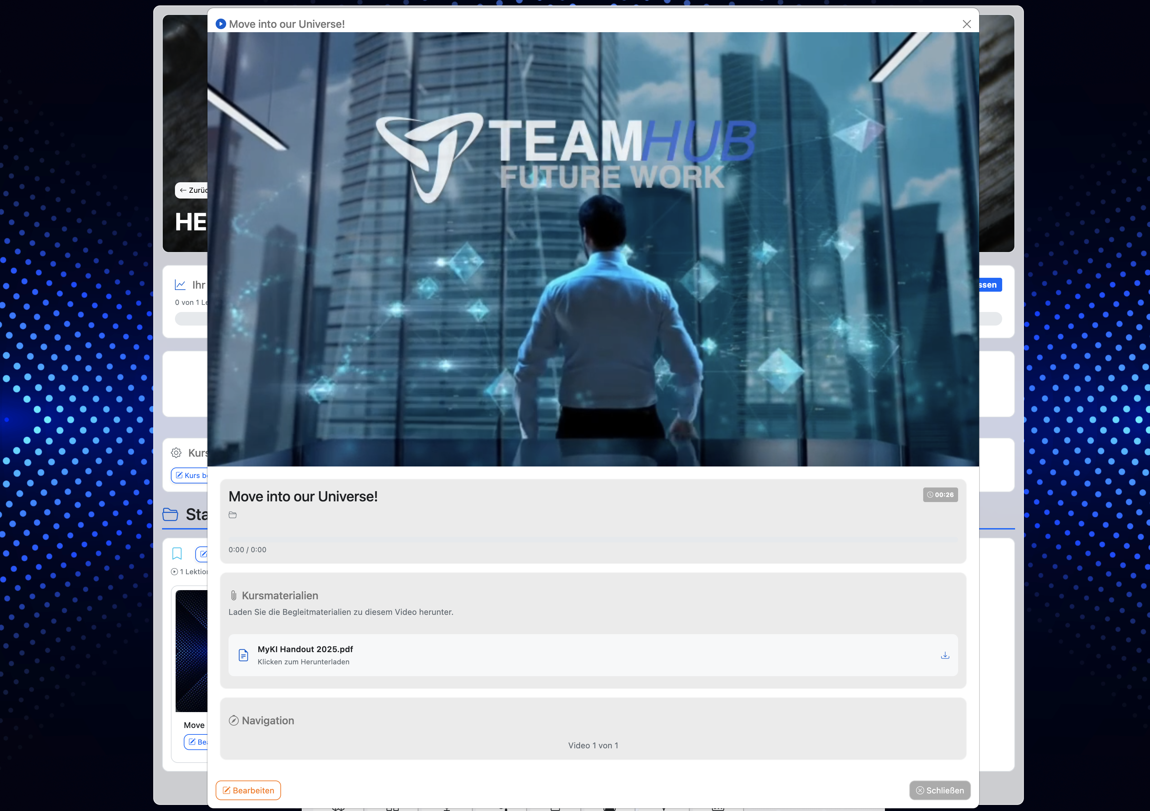This screenshot has width=1150, height=811.
Task: Click the compass icon next to Navigation
Action: (x=233, y=721)
